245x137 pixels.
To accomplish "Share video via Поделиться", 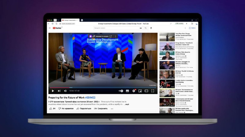I will (x=84, y=108).
